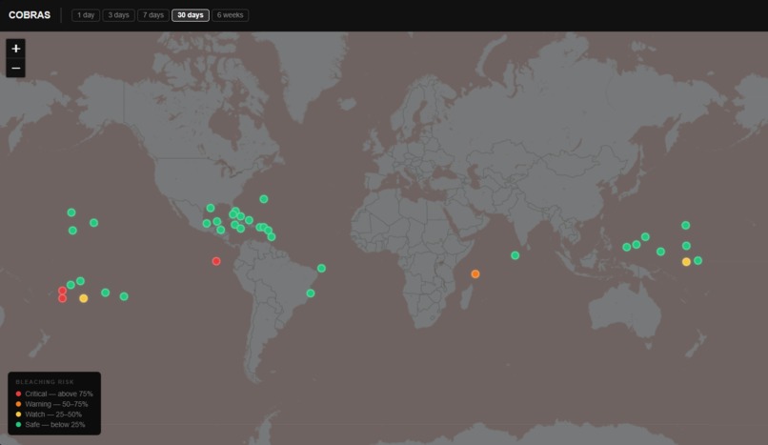The width and height of the screenshot is (768, 445).
Task: Click the green marker directly above the western Pacific yellow marker
Action: tap(686, 246)
